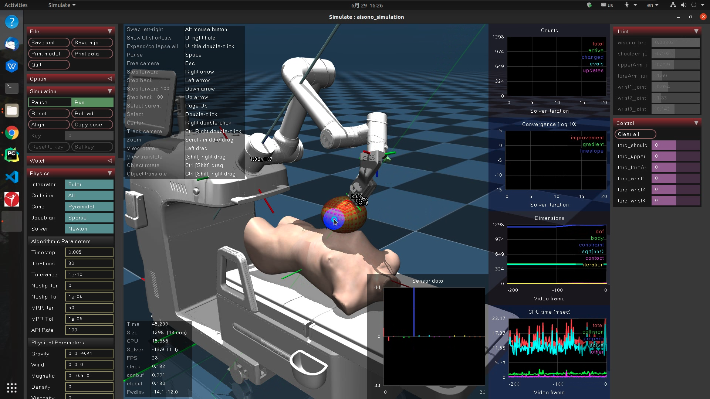
Task: Collapse the Joint section
Action: pyautogui.click(x=696, y=31)
